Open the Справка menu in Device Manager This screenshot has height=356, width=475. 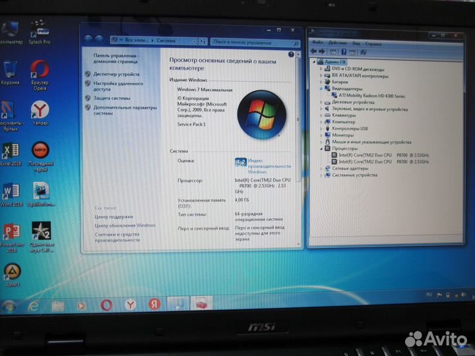[373, 44]
